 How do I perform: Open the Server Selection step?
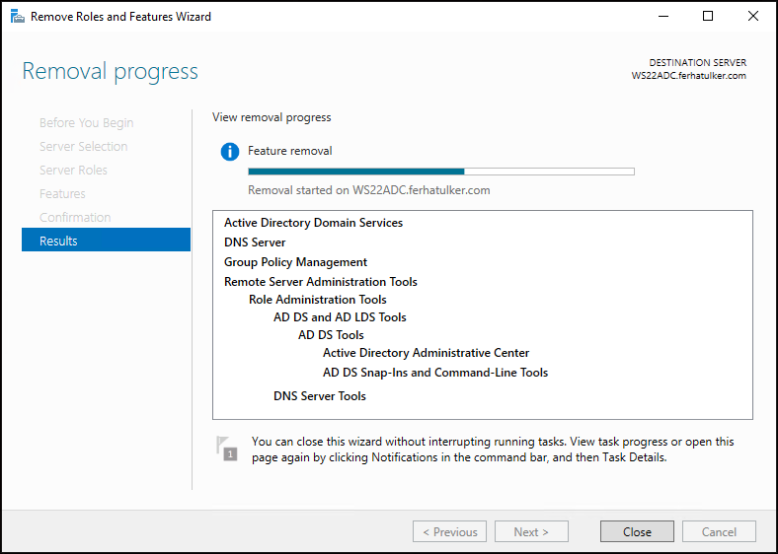pyautogui.click(x=83, y=147)
